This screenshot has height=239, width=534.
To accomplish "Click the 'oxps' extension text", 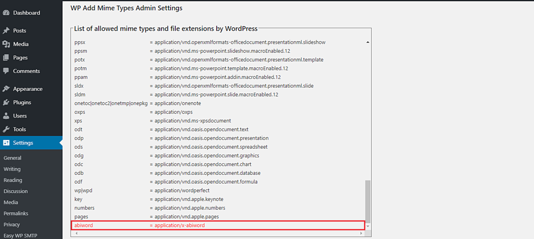I will (79, 112).
